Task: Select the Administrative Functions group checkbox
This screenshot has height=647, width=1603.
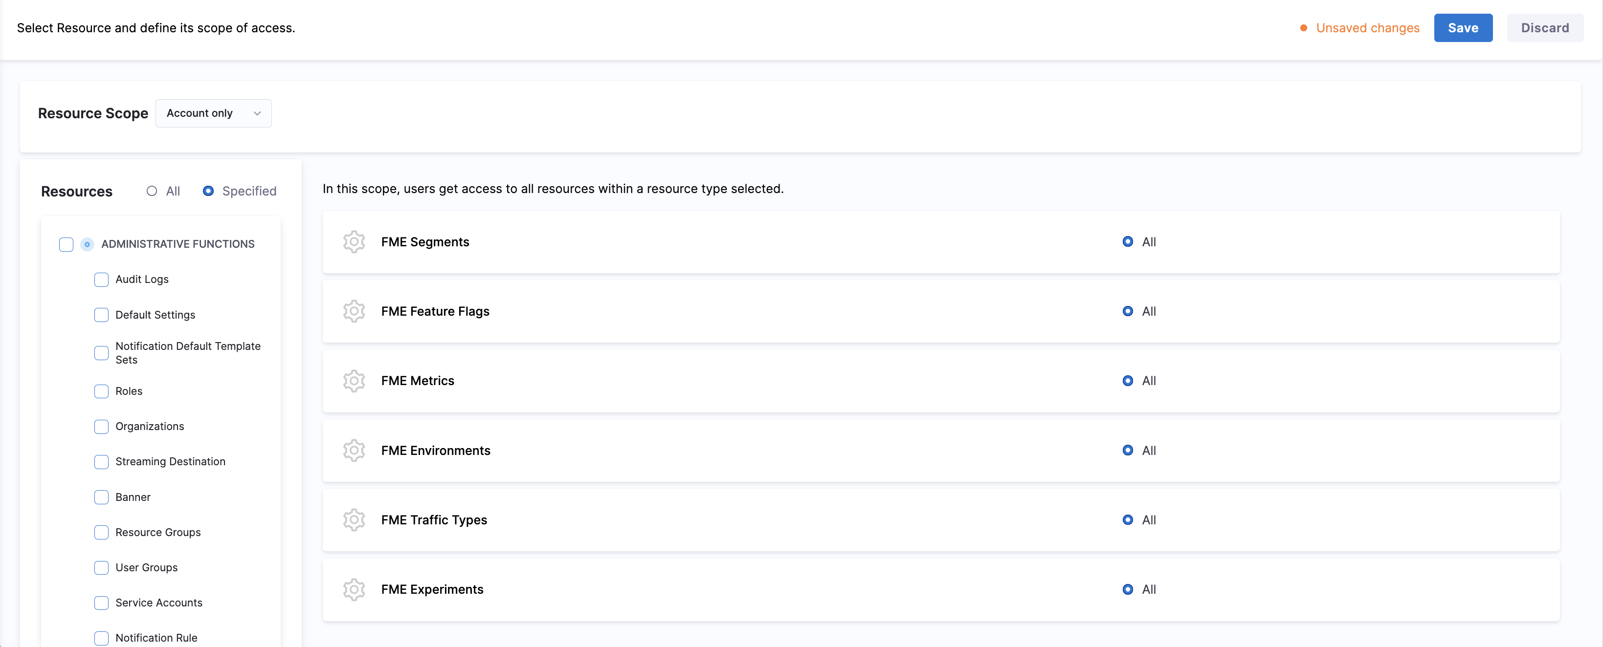Action: (66, 244)
